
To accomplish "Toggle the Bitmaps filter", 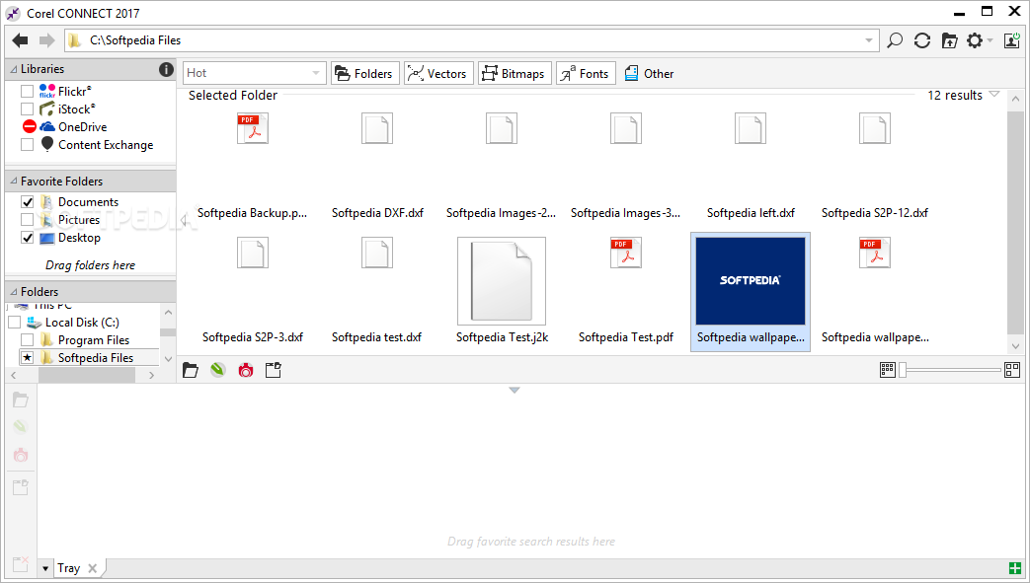I will (515, 74).
